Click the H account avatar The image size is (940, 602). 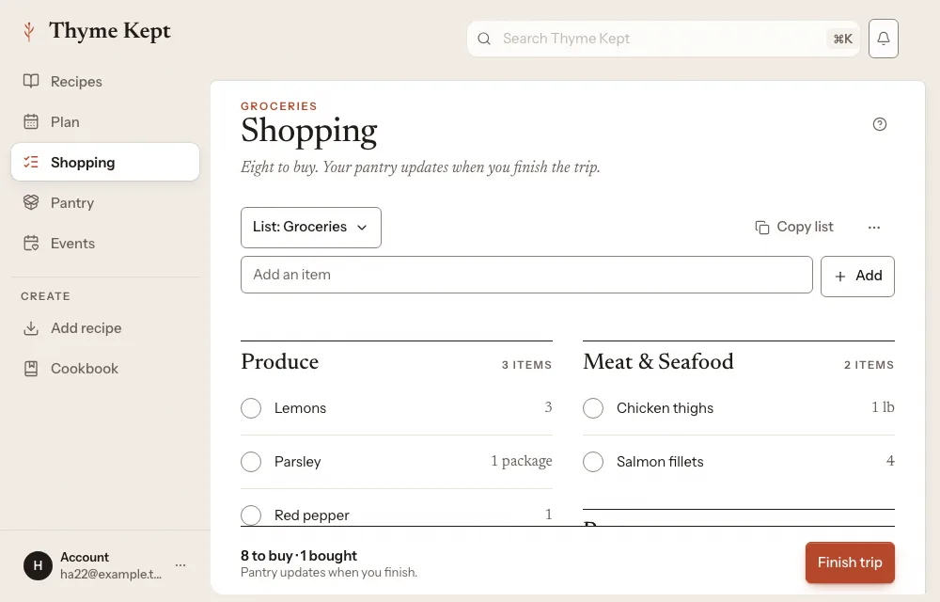tap(38, 565)
